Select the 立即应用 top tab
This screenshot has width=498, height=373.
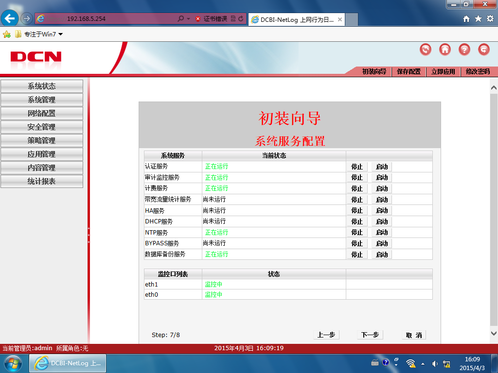click(443, 71)
